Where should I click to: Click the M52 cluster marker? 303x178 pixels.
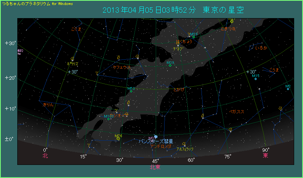[x=131, y=91]
